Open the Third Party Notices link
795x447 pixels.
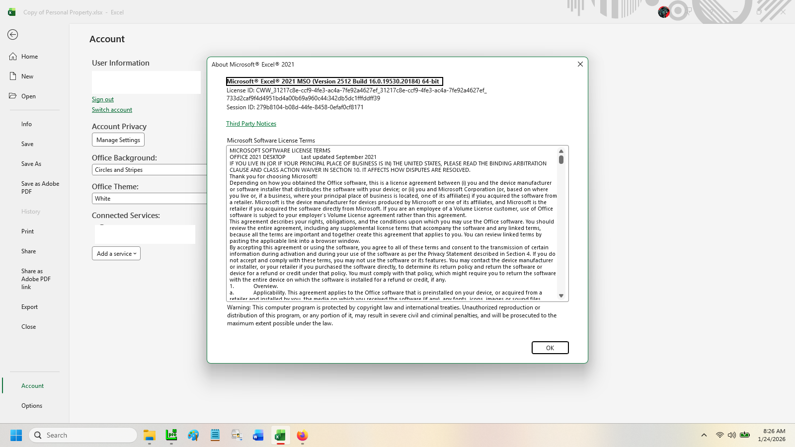251,124
